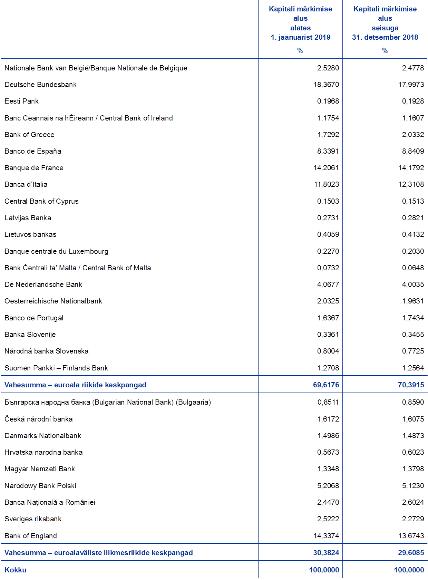The width and height of the screenshot is (428, 580).
Task: Select Bank of Greece 2019 percentage value
Action: 328,135
